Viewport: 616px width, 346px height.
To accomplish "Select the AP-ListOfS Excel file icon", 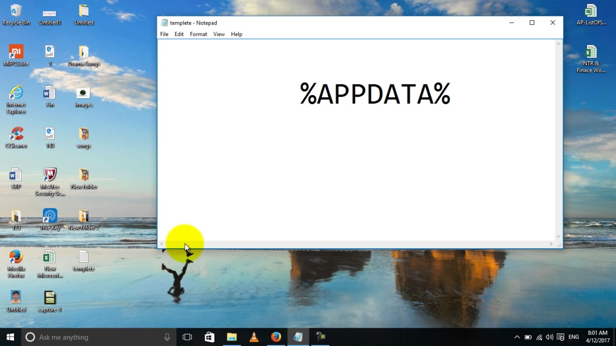I will pyautogui.click(x=591, y=14).
